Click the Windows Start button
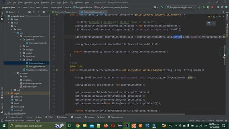229x129 pixels. (4, 126)
